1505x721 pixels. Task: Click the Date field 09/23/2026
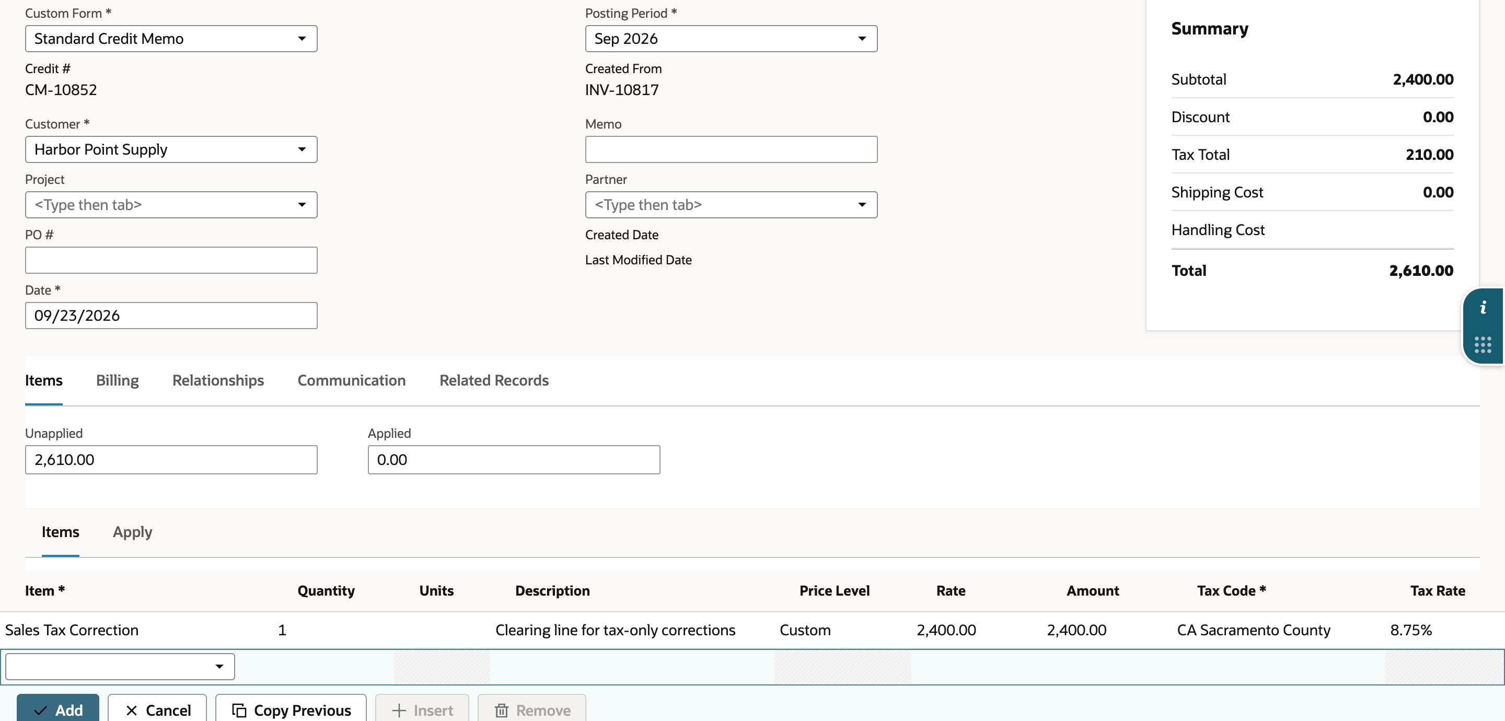click(x=171, y=316)
